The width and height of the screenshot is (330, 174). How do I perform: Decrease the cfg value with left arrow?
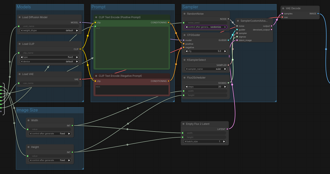pos(186,51)
